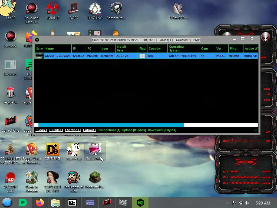This screenshot has height=208, width=277.
Task: Open Plants vs Zombies icon
Action: [x=32, y=182]
